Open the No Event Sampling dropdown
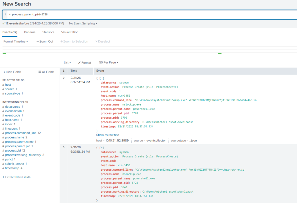Viewport: 297px width, 203px height. pyautogui.click(x=83, y=23)
